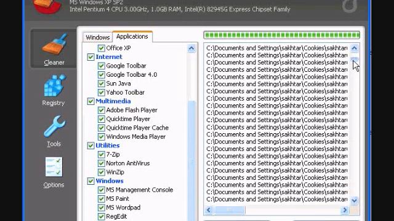Click the results pane scroll-up arrow
The width and height of the screenshot is (394, 221).
pos(355,48)
